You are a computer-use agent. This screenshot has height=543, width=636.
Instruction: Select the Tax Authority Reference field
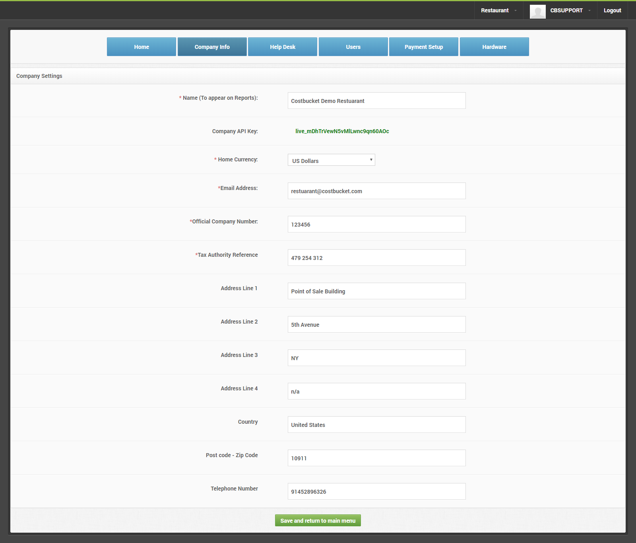[x=376, y=258]
